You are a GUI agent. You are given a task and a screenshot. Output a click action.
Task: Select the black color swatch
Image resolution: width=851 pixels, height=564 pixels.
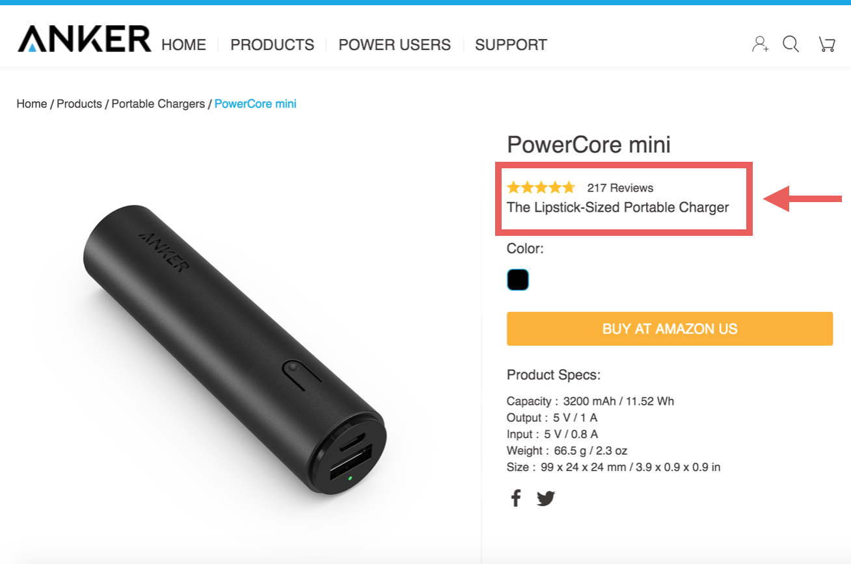pyautogui.click(x=518, y=280)
